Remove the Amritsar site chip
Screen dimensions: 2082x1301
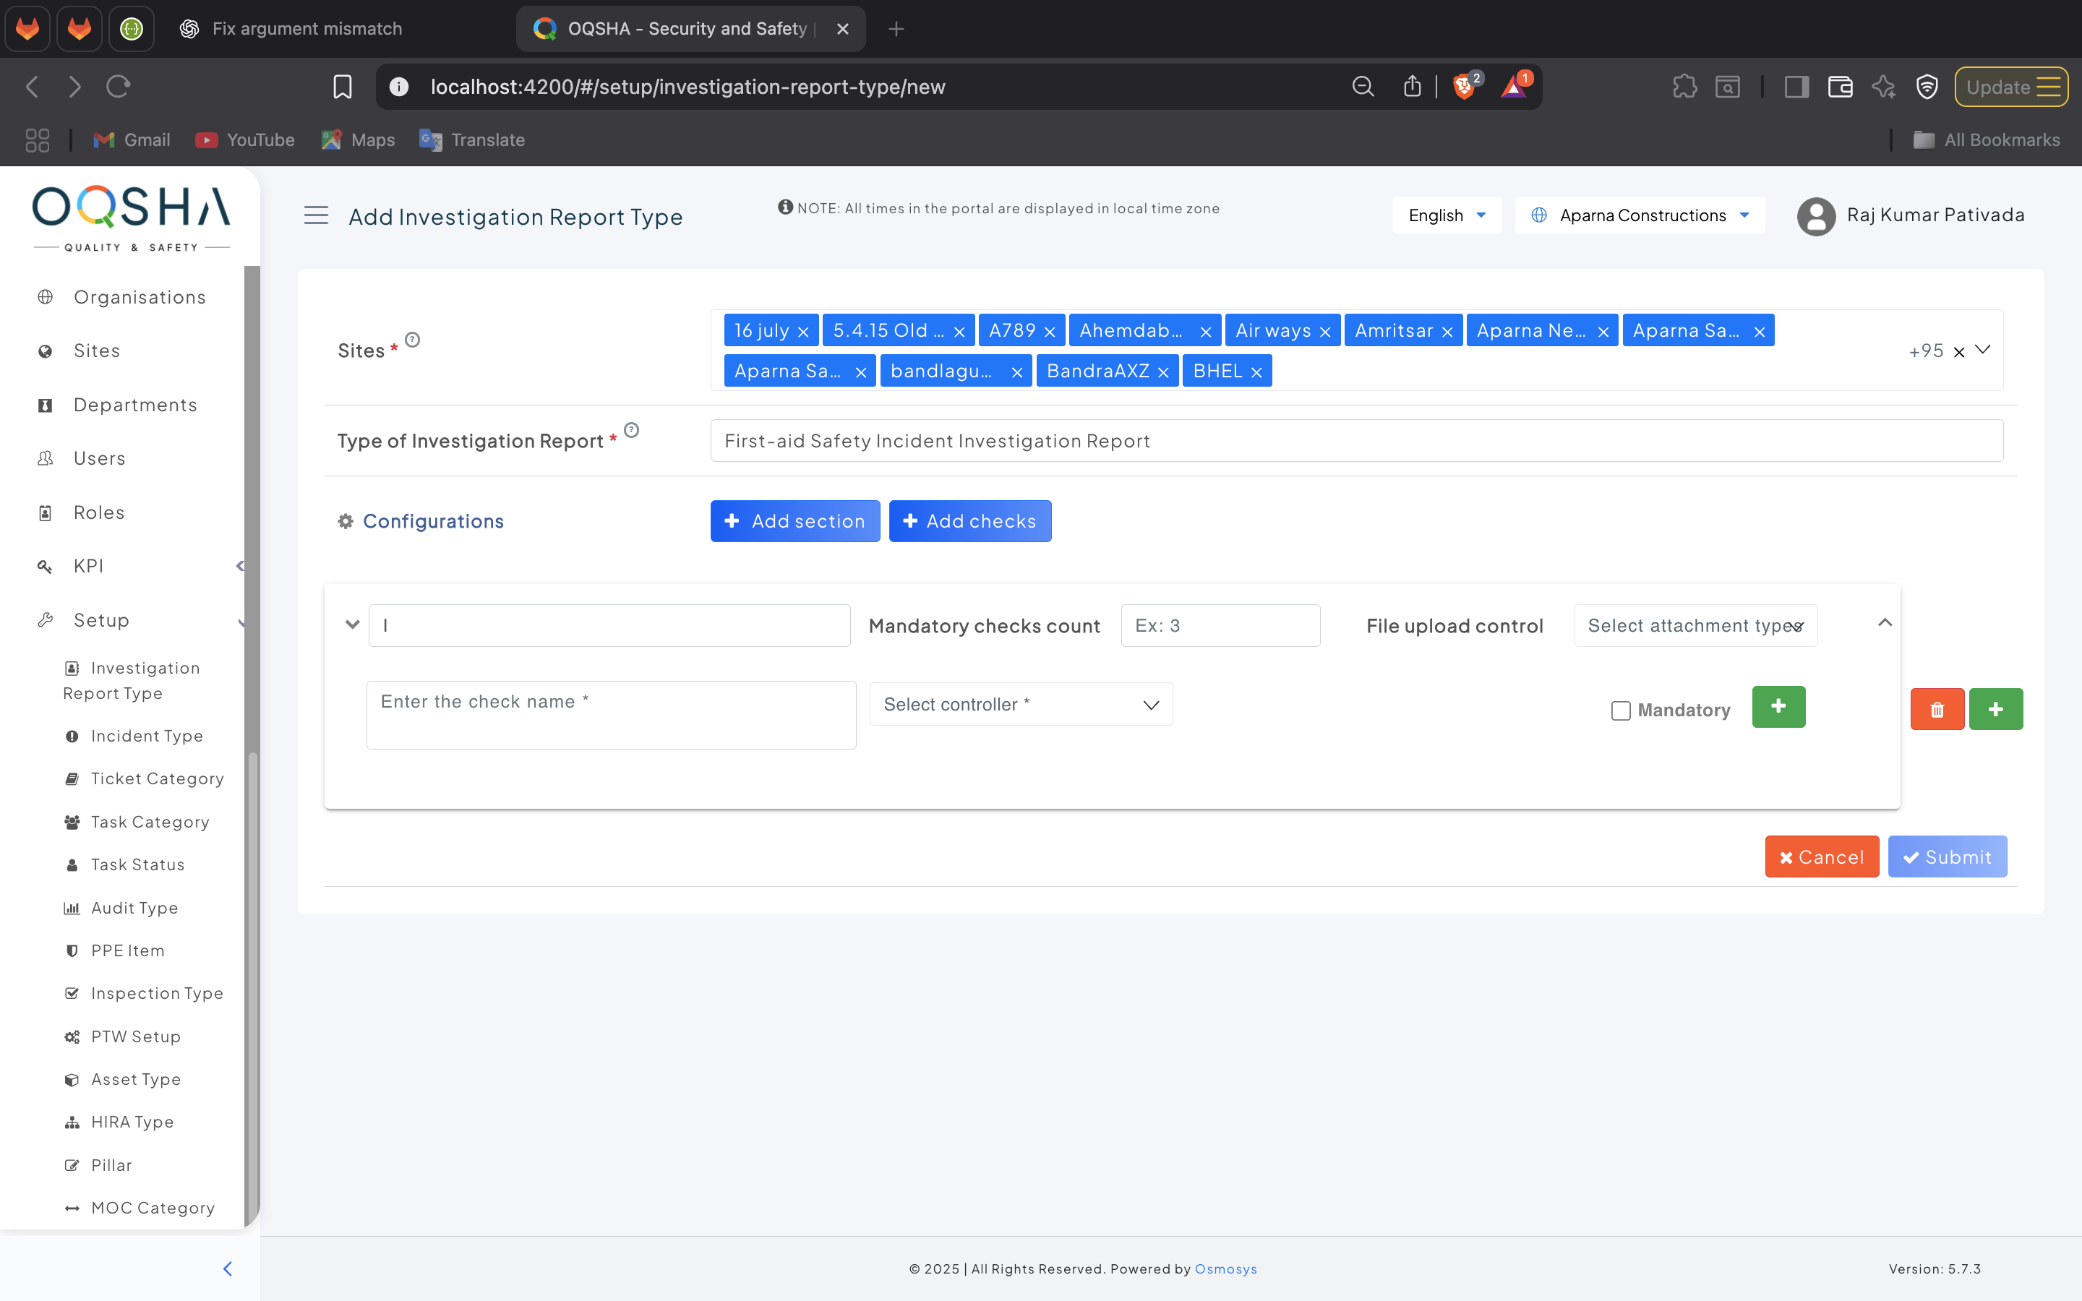1447,331
